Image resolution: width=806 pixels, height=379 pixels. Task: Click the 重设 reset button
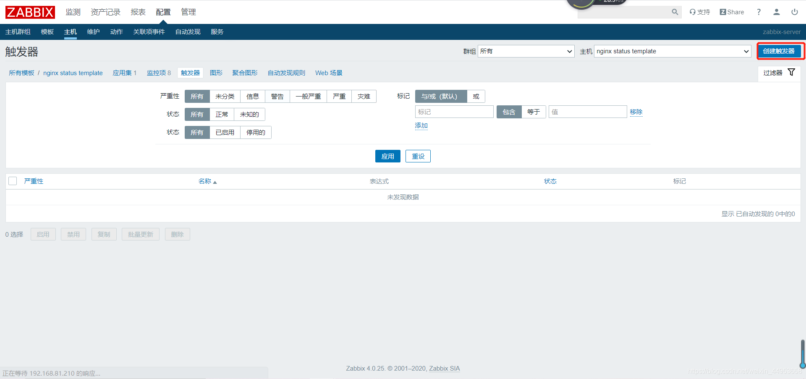click(418, 156)
